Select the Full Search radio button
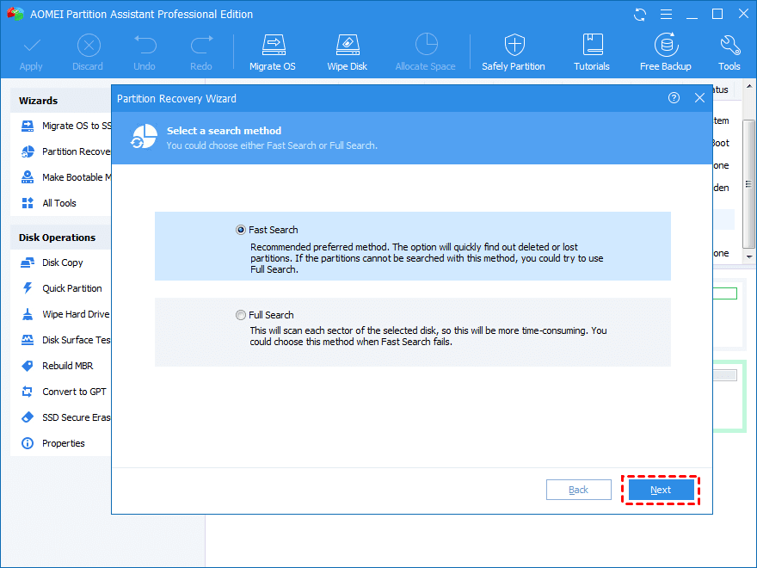 (x=240, y=315)
